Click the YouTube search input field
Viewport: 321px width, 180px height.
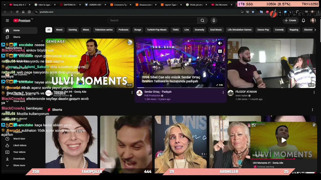coord(152,20)
